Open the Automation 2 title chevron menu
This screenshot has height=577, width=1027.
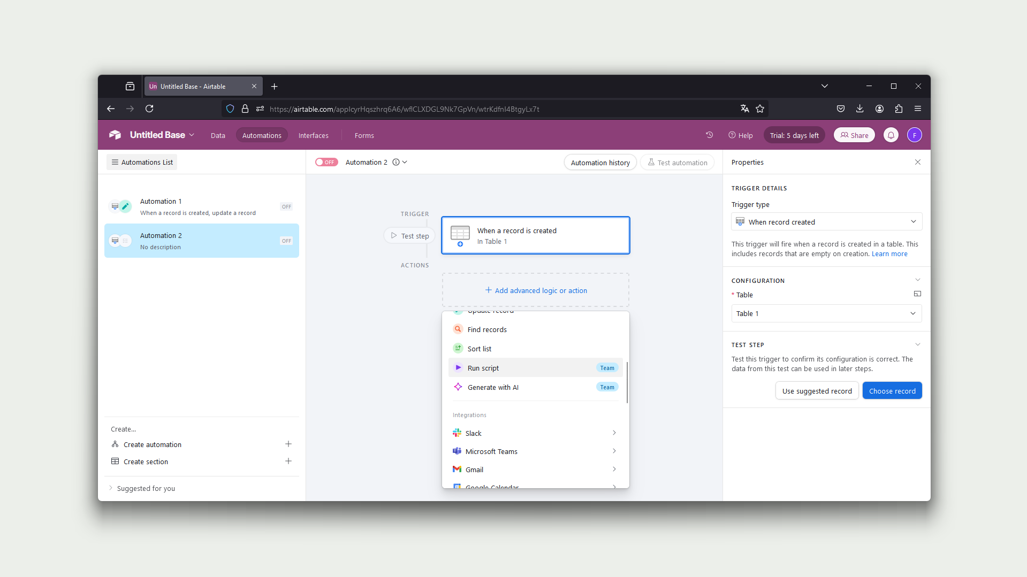click(x=405, y=163)
